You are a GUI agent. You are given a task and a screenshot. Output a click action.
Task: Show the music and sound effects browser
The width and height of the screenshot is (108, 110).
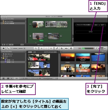pyautogui.click(x=96, y=48)
